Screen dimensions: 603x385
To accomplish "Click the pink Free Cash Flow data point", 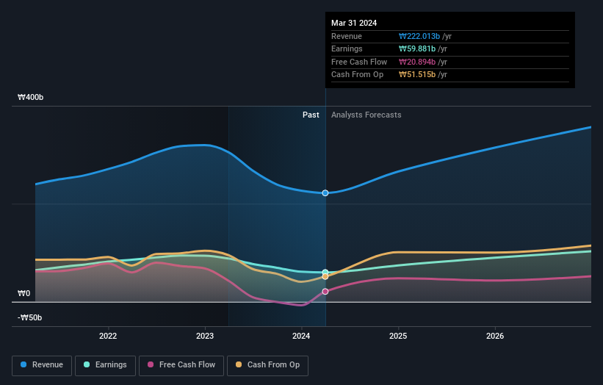I will [325, 292].
